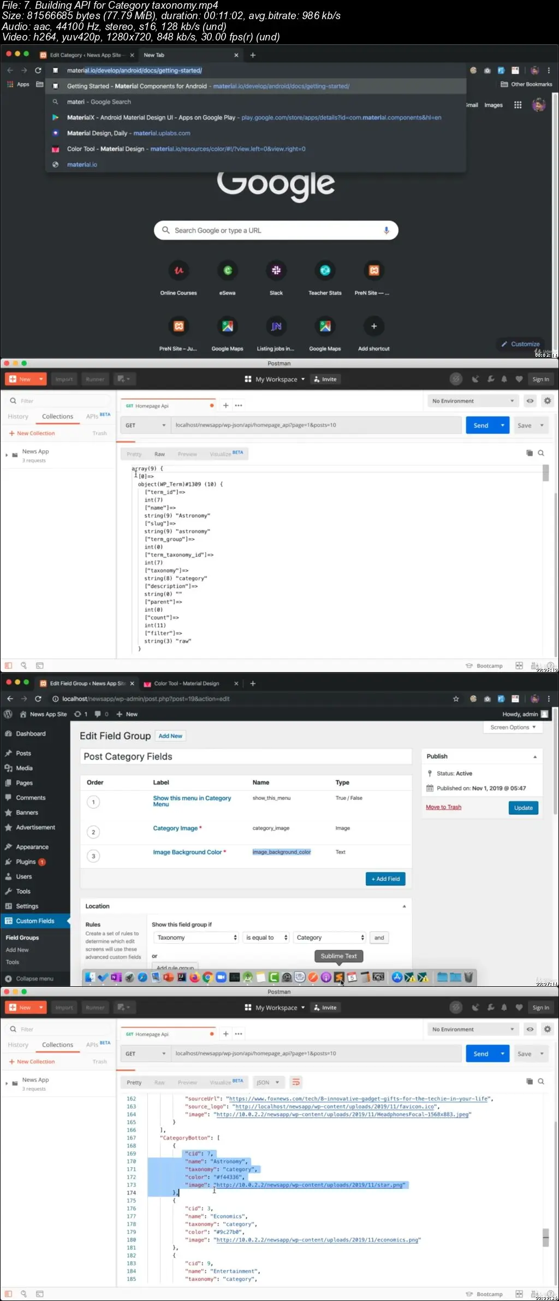Open Google Chrome from the dock
Screen dimensions: 559x1301
[207, 977]
